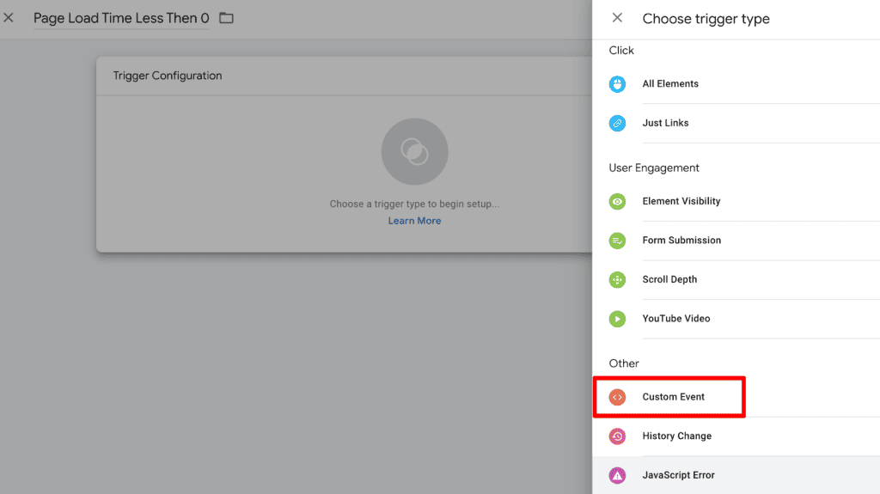Pick the Scroll Depth trigger option
Viewport: 880px width, 494px height.
[669, 279]
